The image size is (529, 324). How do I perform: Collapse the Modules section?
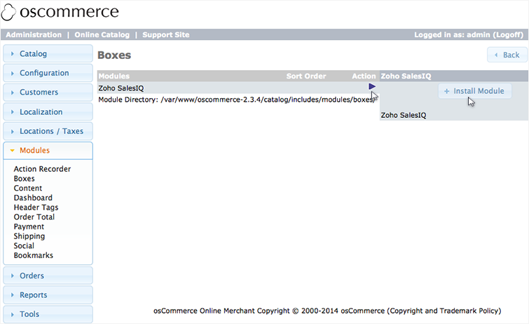[x=48, y=150]
